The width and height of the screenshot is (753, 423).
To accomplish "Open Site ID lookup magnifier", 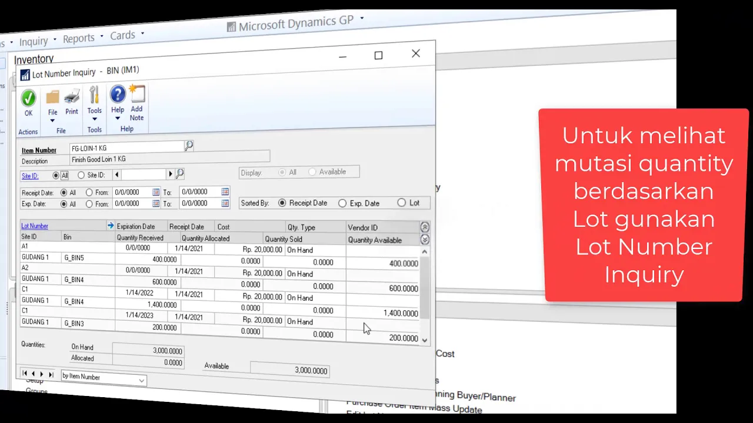I will click(180, 173).
